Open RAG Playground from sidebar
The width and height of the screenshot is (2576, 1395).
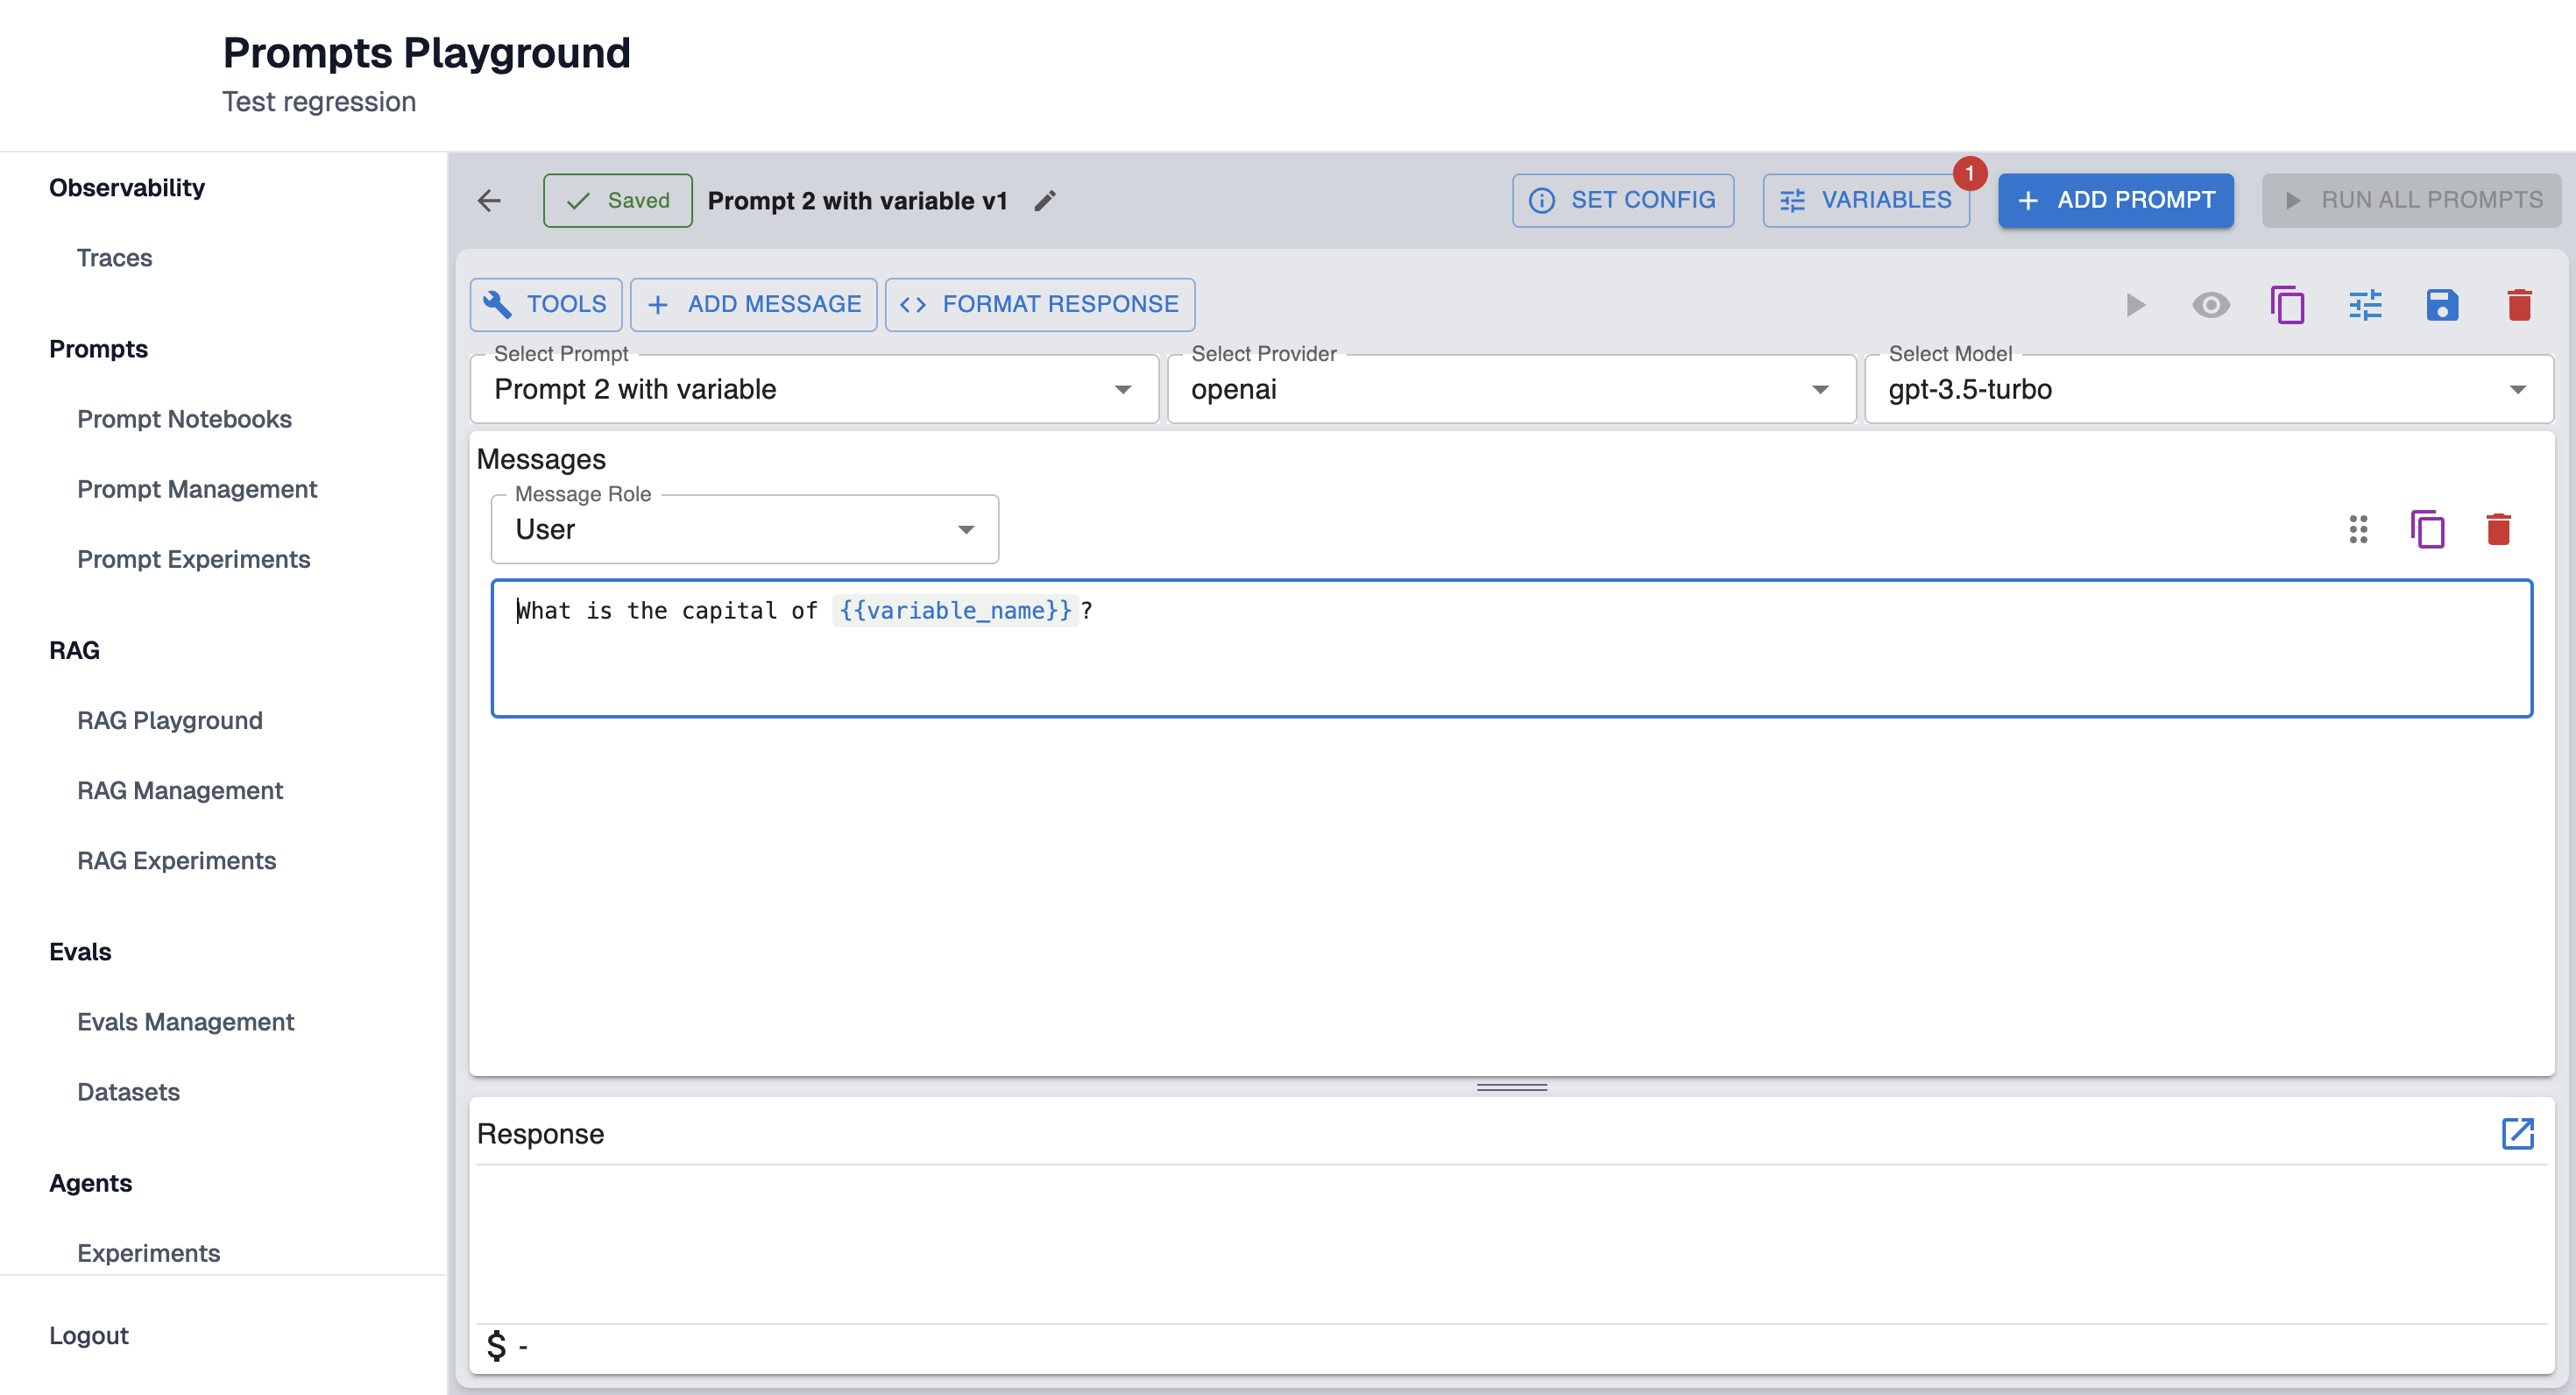pyautogui.click(x=170, y=720)
